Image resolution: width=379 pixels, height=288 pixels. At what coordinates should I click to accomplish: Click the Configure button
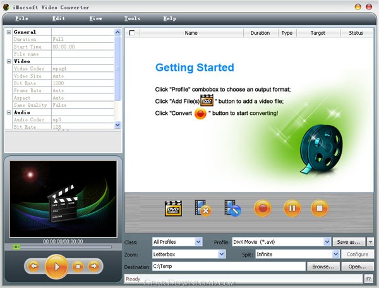pos(358,254)
